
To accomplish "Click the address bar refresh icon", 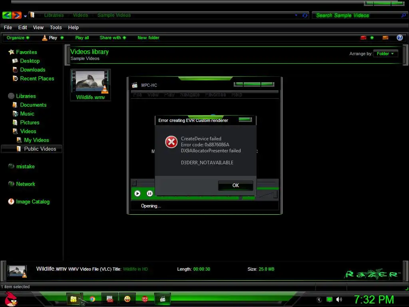I will pos(305,15).
